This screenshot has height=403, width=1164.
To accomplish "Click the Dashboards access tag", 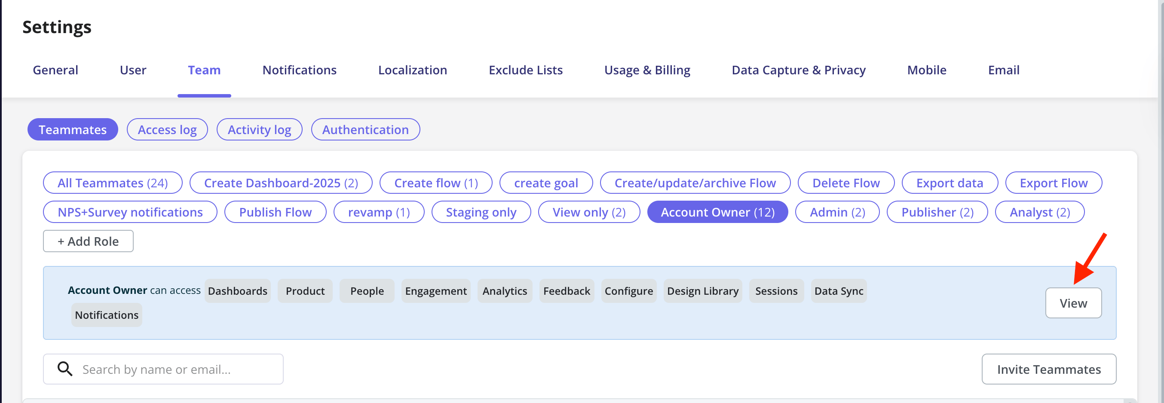I will click(x=237, y=290).
